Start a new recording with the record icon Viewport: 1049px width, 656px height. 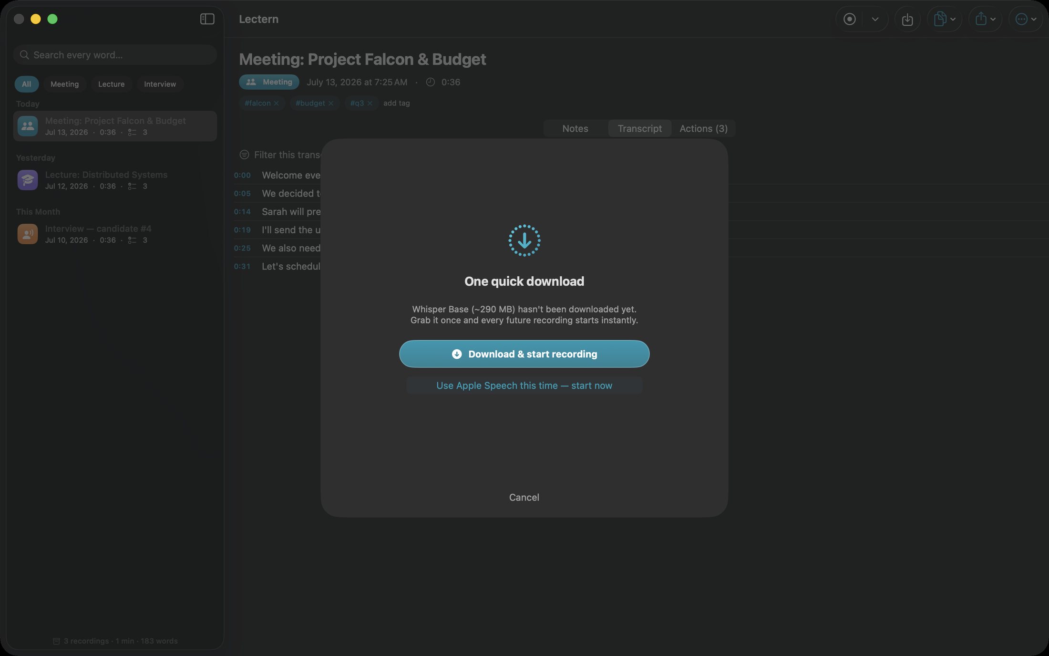849,19
